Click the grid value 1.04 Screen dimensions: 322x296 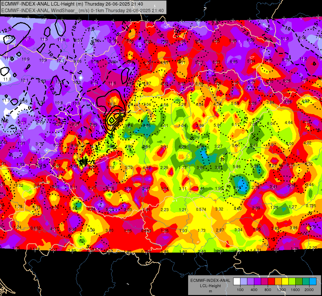click(x=182, y=126)
